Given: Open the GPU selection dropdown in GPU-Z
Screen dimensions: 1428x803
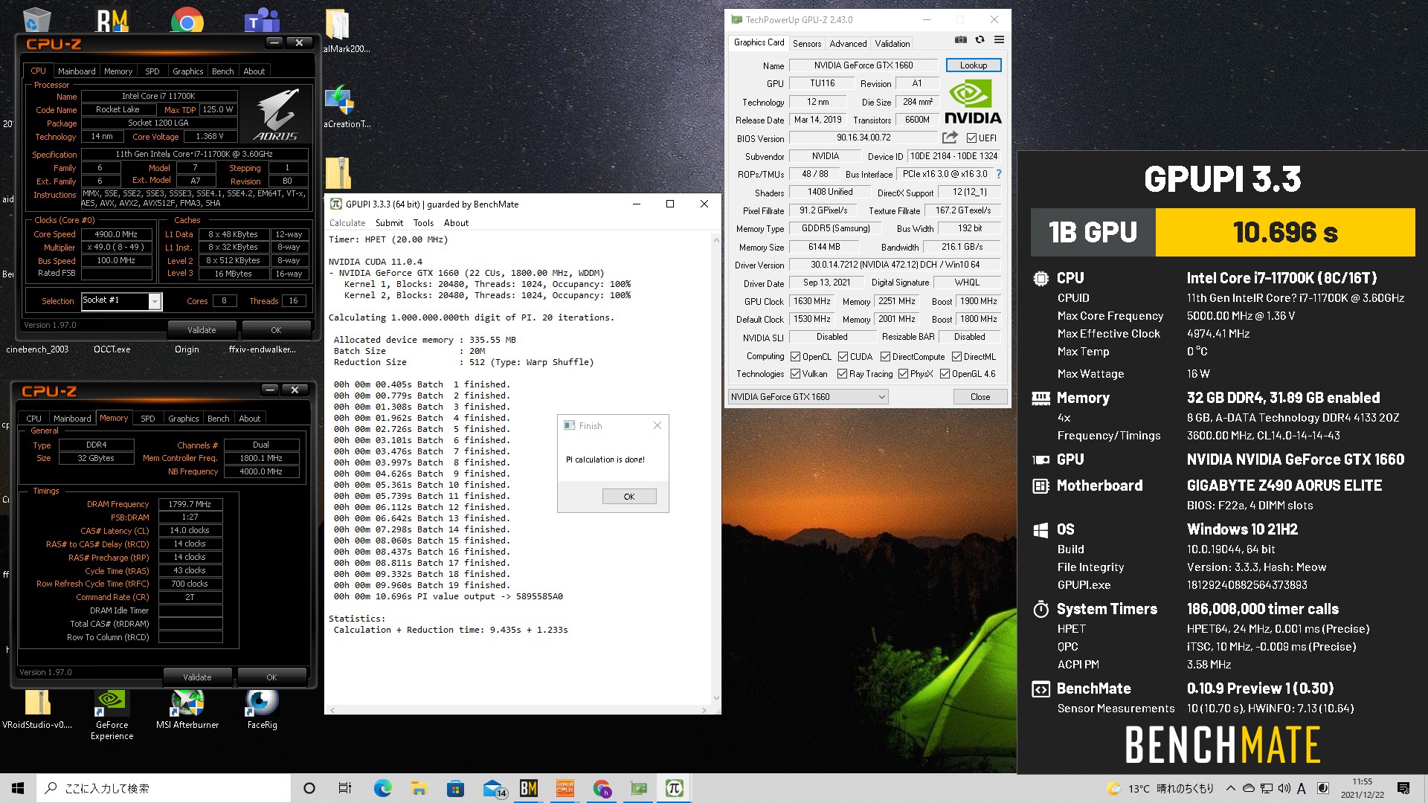Looking at the screenshot, I should point(808,397).
